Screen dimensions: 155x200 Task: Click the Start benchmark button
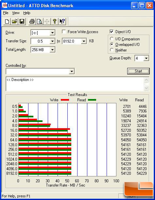point(138,71)
